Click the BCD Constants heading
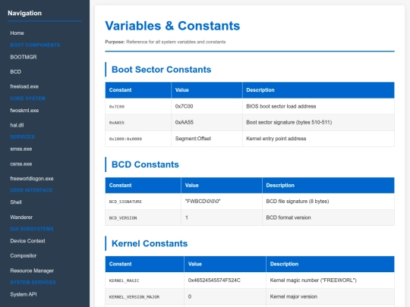Viewport: 410px width, 307px height. tap(145, 164)
